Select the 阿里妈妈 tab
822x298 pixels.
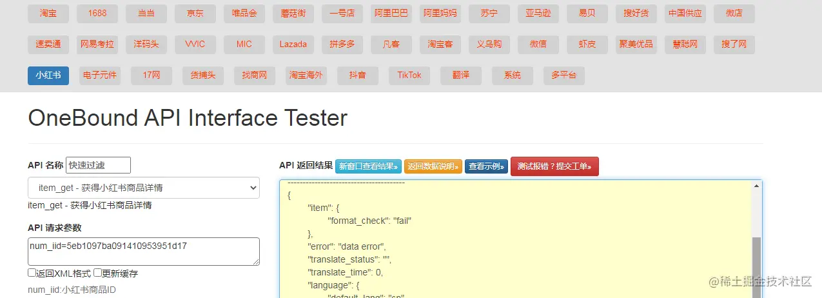440,14
